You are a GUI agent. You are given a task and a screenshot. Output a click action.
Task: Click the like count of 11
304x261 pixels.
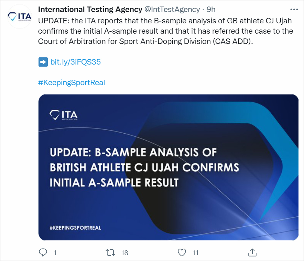(196, 253)
